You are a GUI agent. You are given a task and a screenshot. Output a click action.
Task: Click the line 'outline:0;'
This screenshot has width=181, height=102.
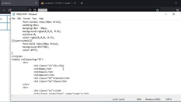click(x=29, y=35)
